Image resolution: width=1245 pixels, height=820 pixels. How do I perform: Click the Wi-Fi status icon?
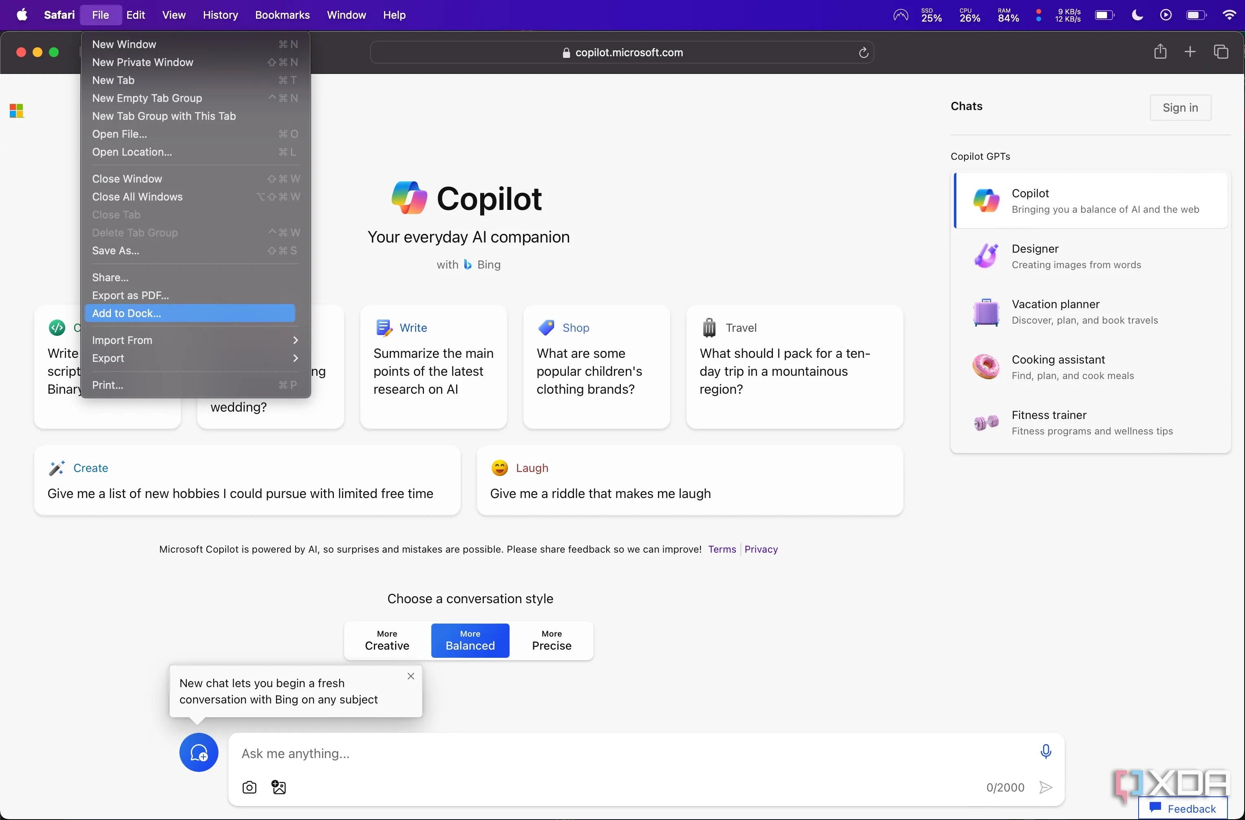coord(1230,15)
